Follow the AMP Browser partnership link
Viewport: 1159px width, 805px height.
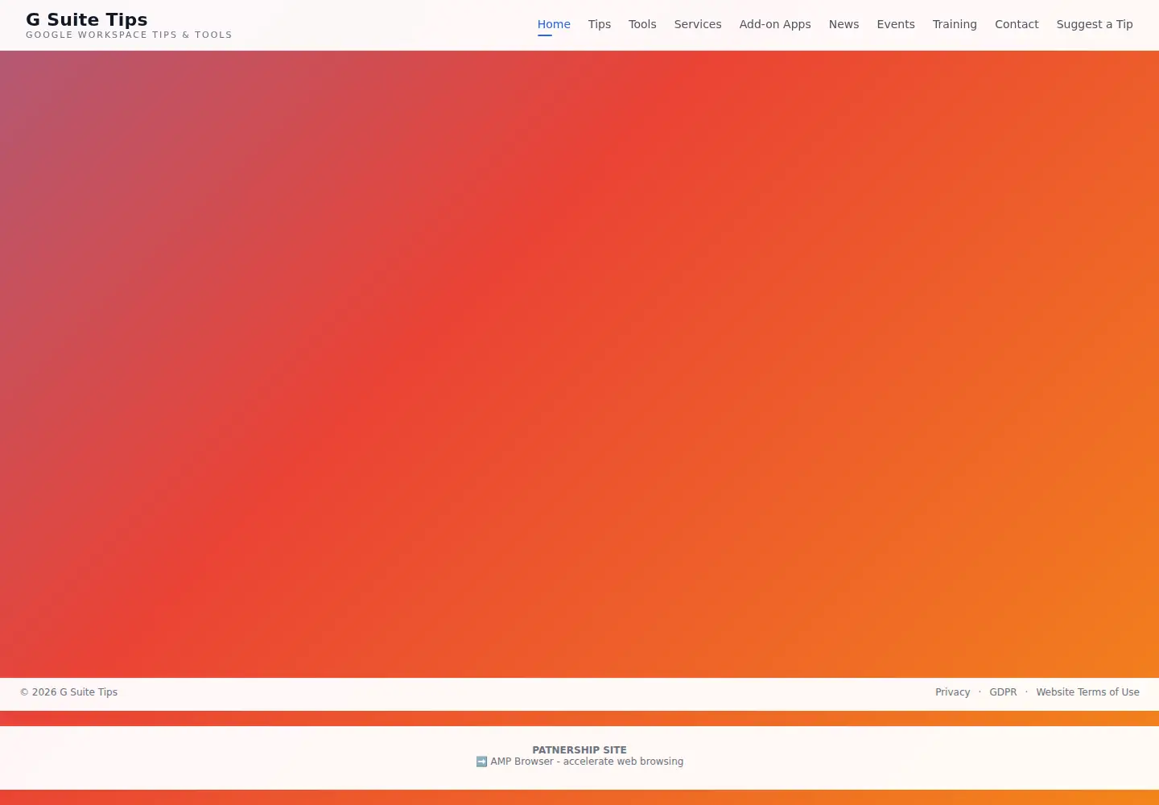[x=587, y=762]
